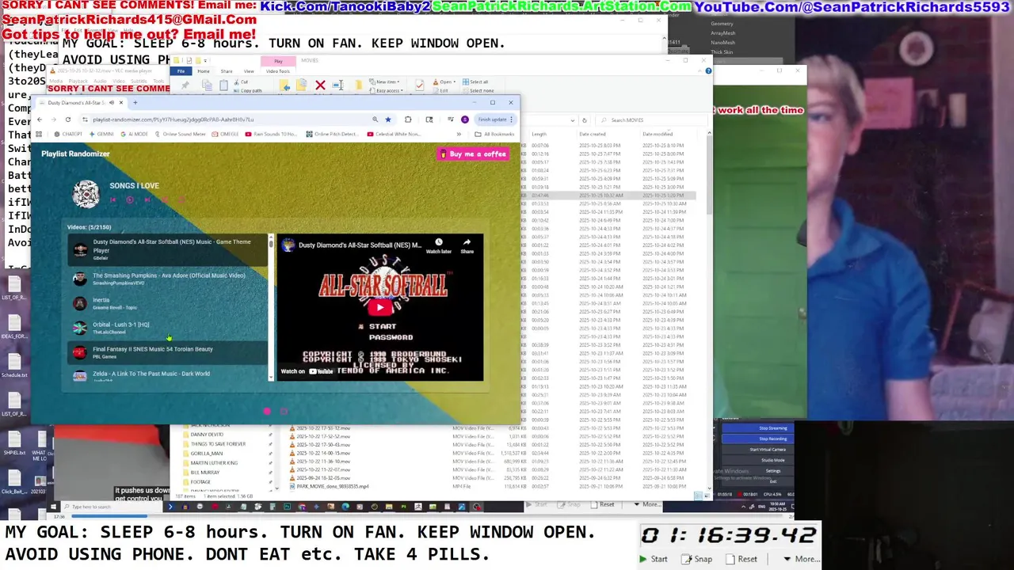Click the playlist previous-track icon

113,199
